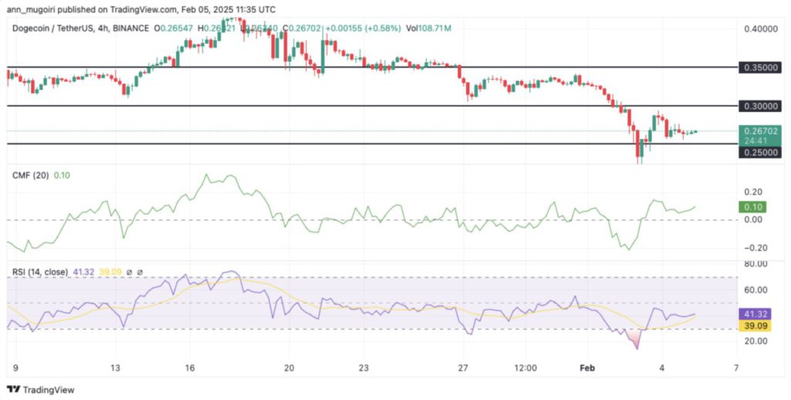Click the 0.00 CMF axis label
Viewport: 791px width, 400px height.
pos(752,220)
